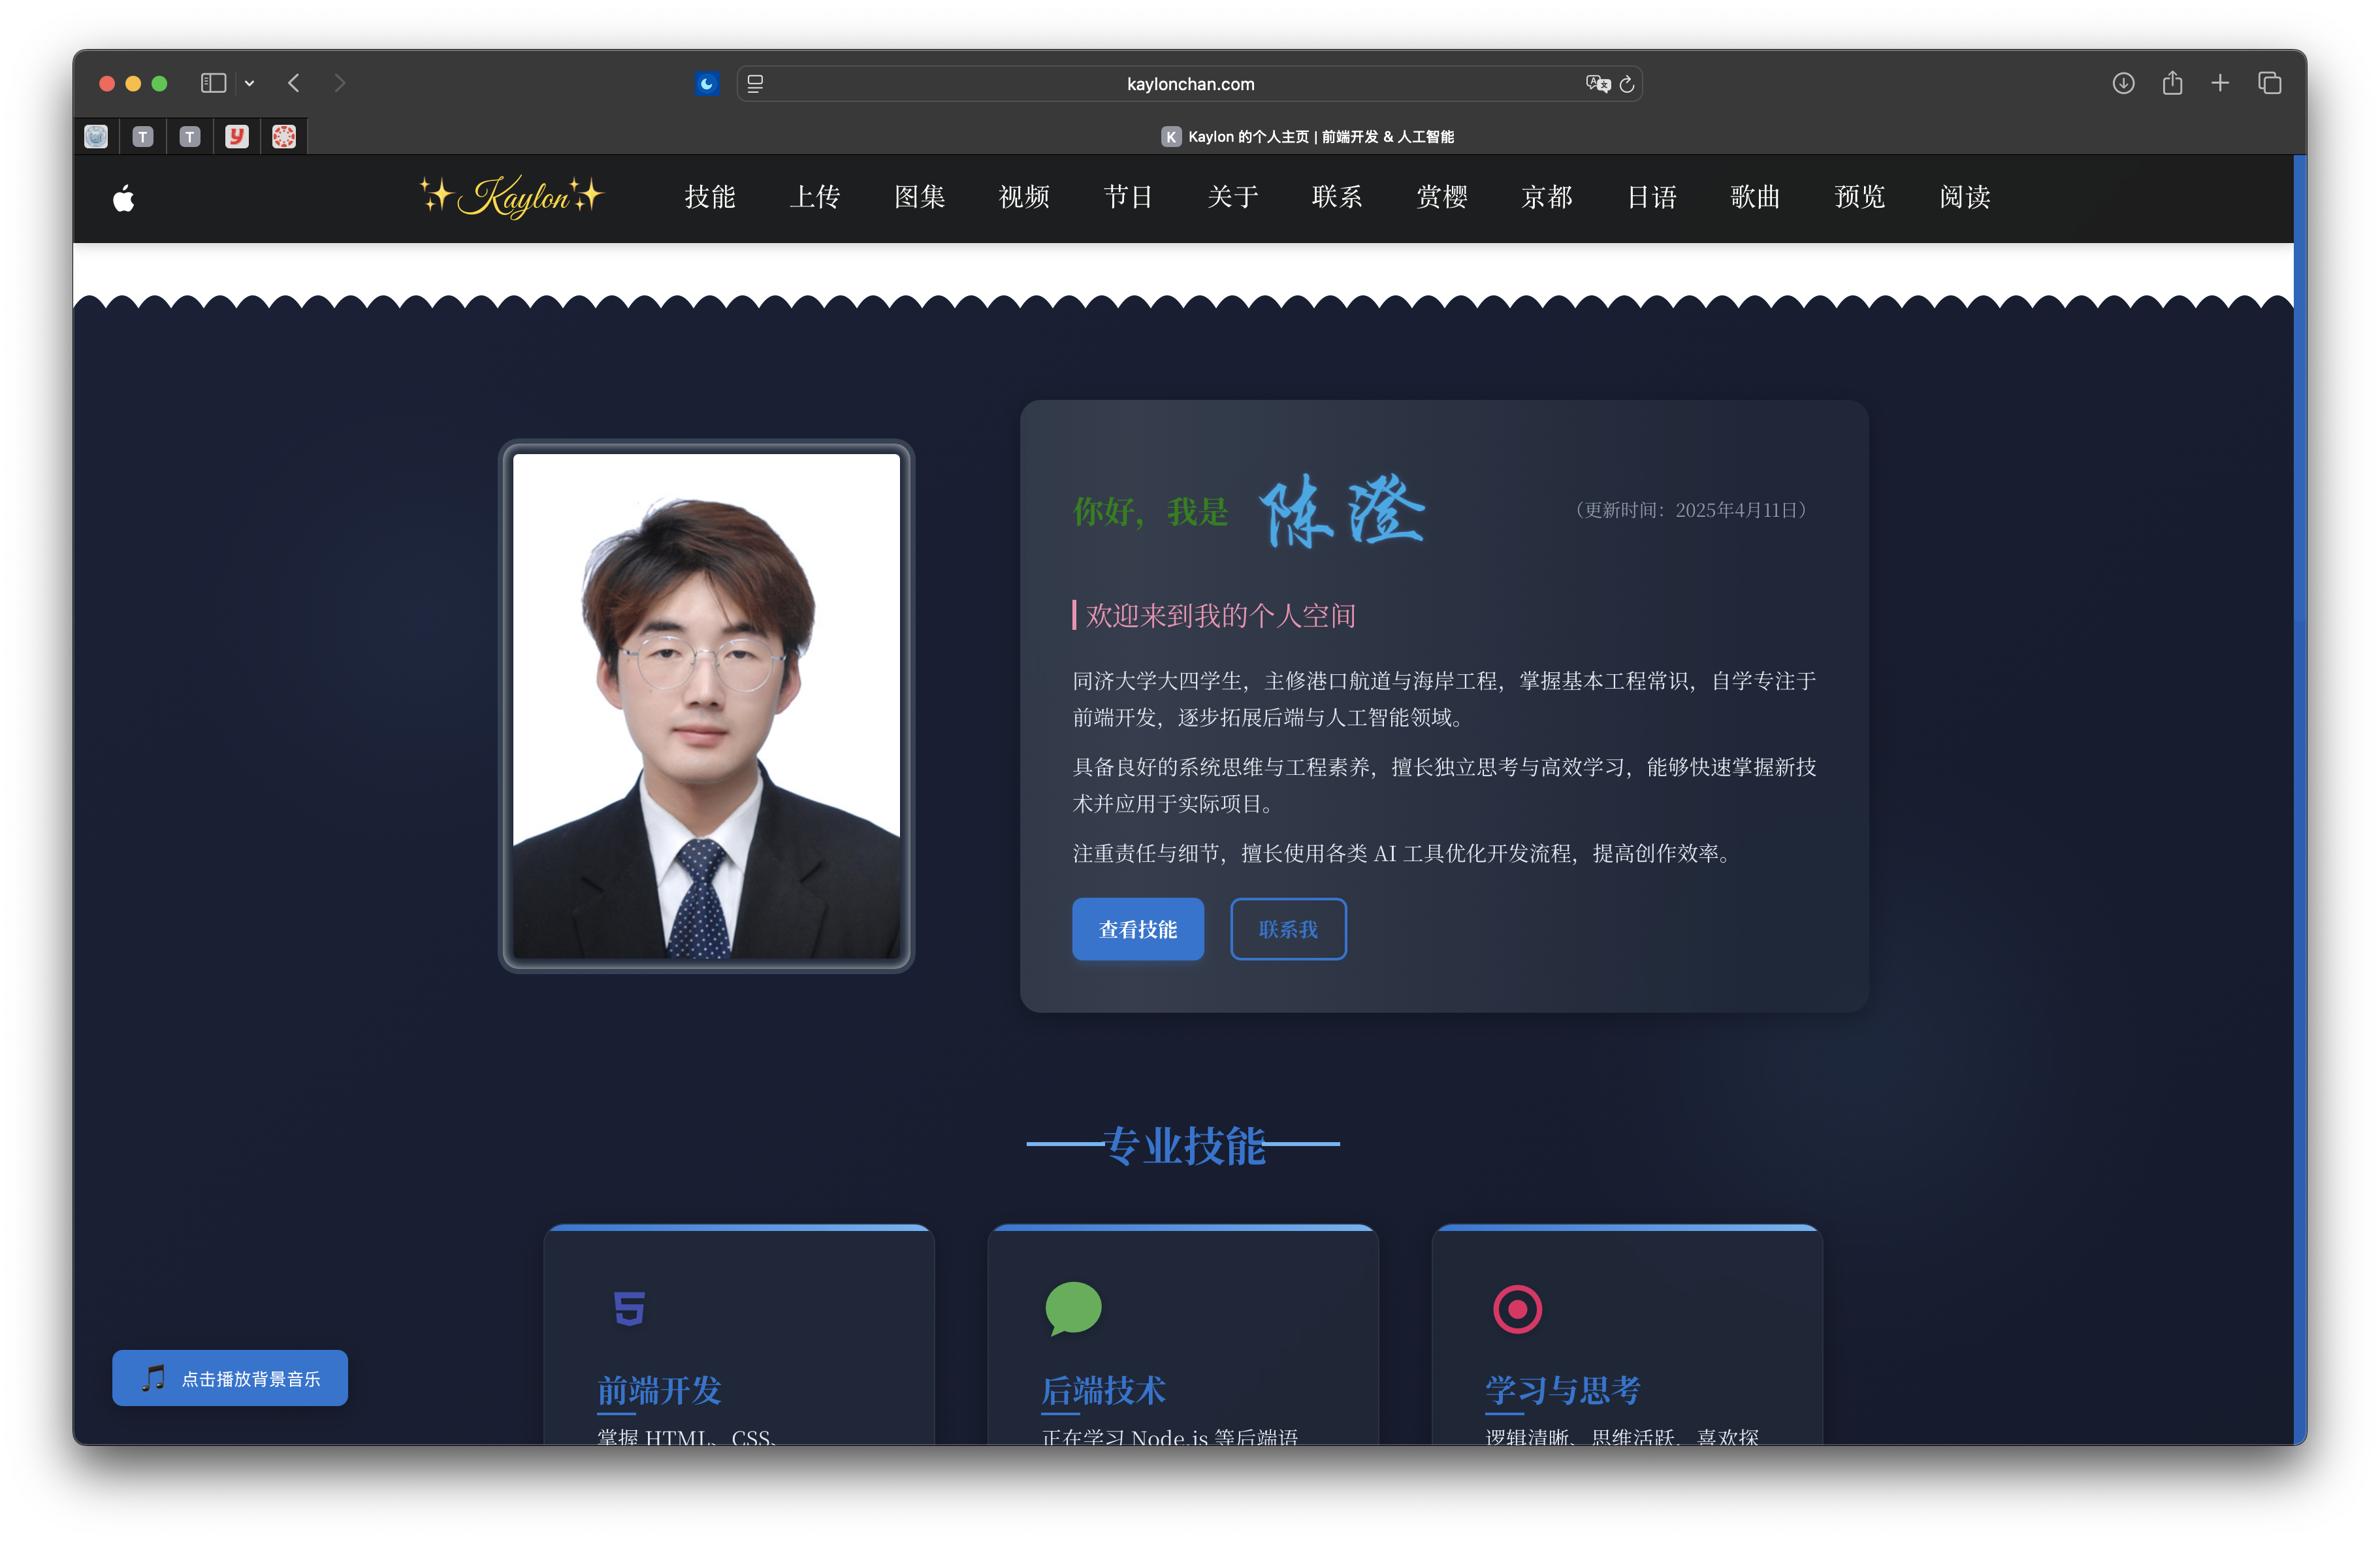
Task: Click the calligraphy name 陈滢
Action: coord(1342,510)
